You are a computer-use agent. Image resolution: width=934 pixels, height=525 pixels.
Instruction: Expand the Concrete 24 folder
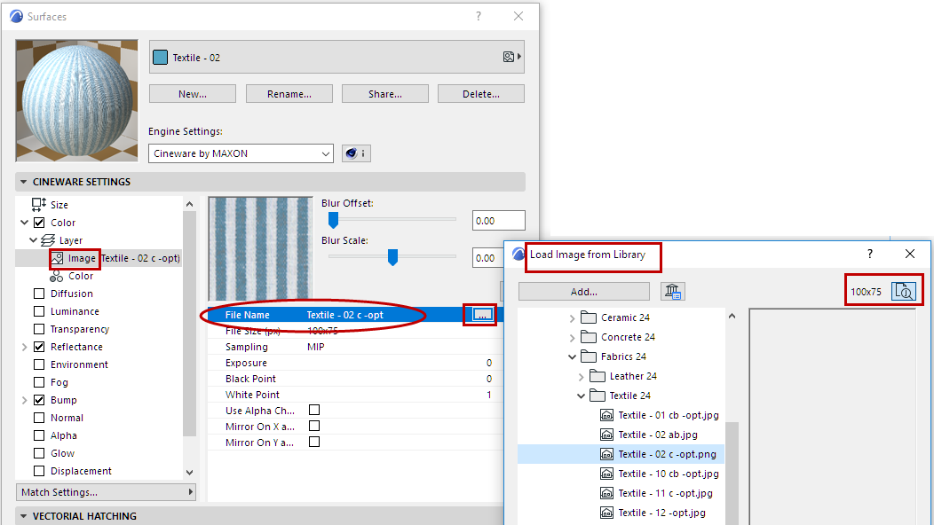pos(572,338)
